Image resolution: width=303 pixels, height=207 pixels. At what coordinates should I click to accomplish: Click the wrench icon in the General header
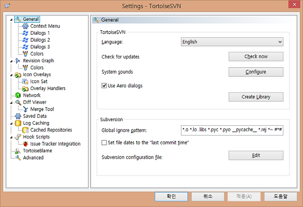[x=96, y=20]
